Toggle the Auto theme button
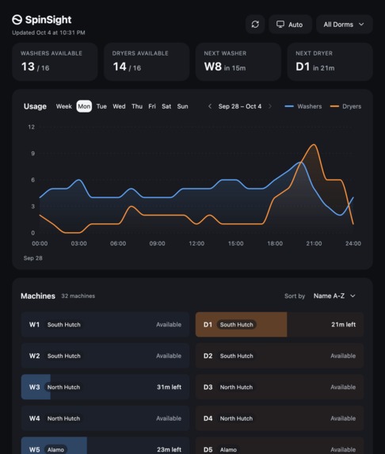The height and width of the screenshot is (454, 385). click(x=290, y=25)
